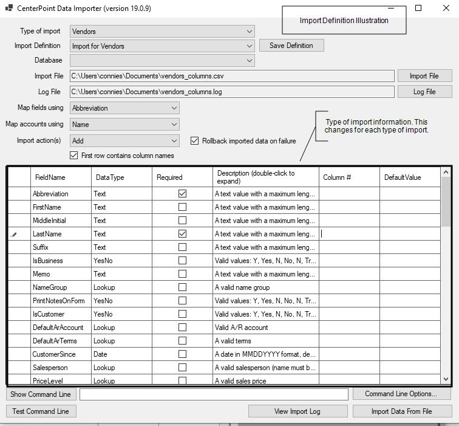459x426 pixels.
Task: Click the Required column header
Action: (182, 177)
